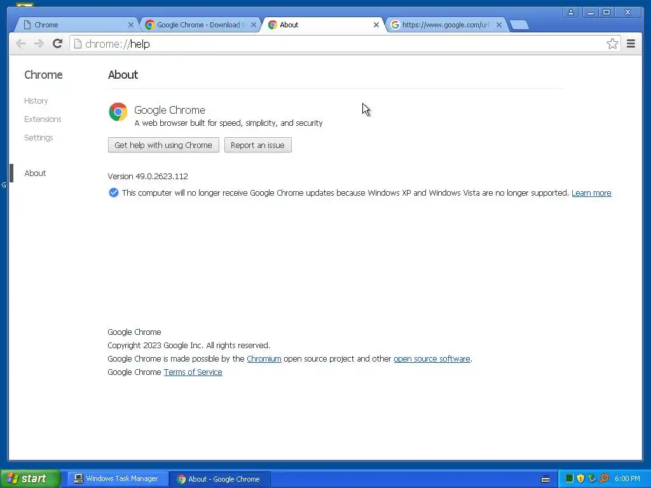Close the first Chrome tab
The height and width of the screenshot is (488, 651).
131,25
